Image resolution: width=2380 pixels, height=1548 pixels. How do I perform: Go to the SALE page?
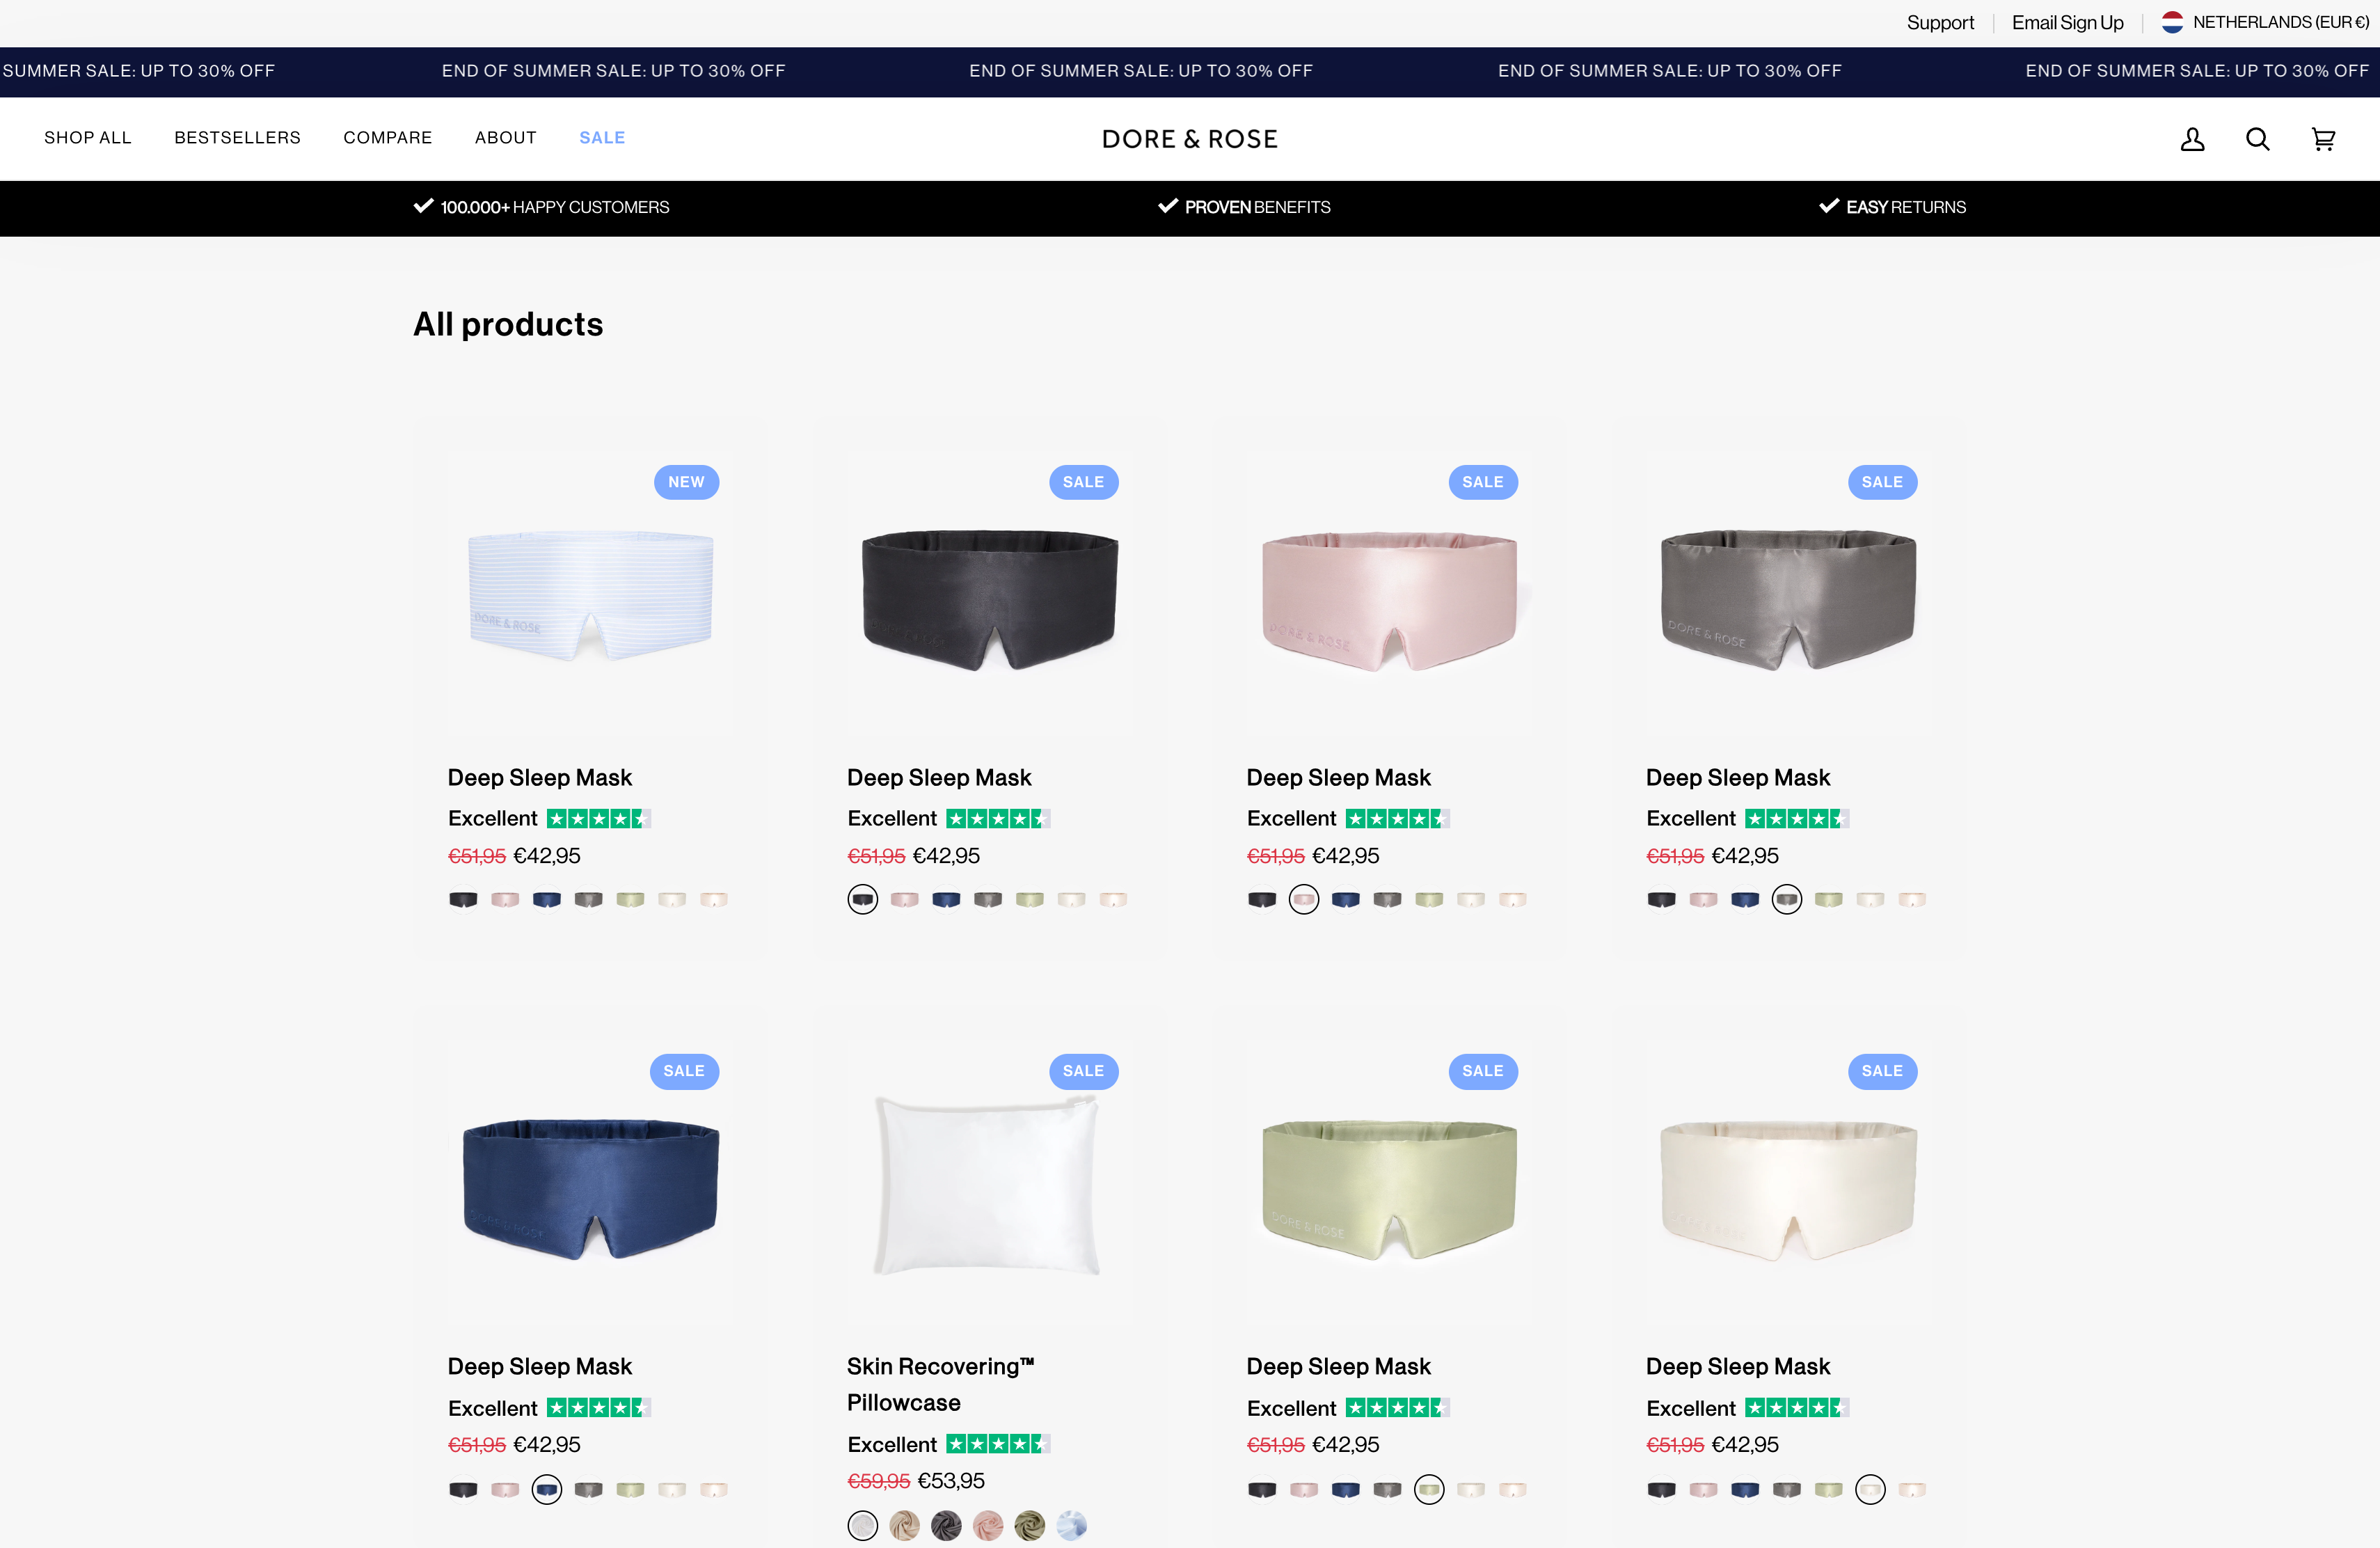coord(602,138)
